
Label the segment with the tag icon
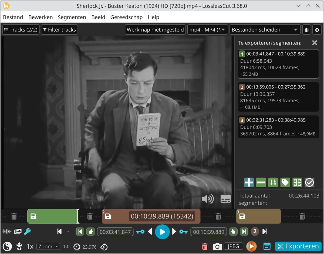285,183
